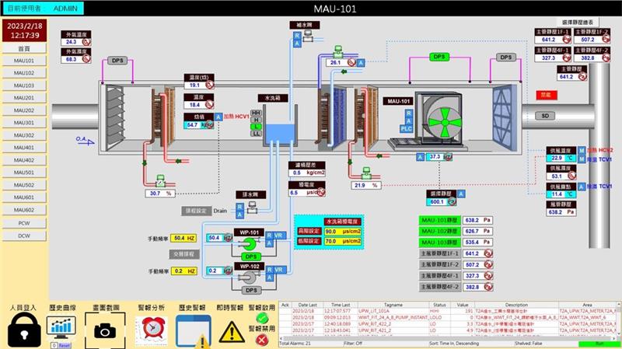Toggle the PLC mode button on MAU-101 fan

pos(406,129)
